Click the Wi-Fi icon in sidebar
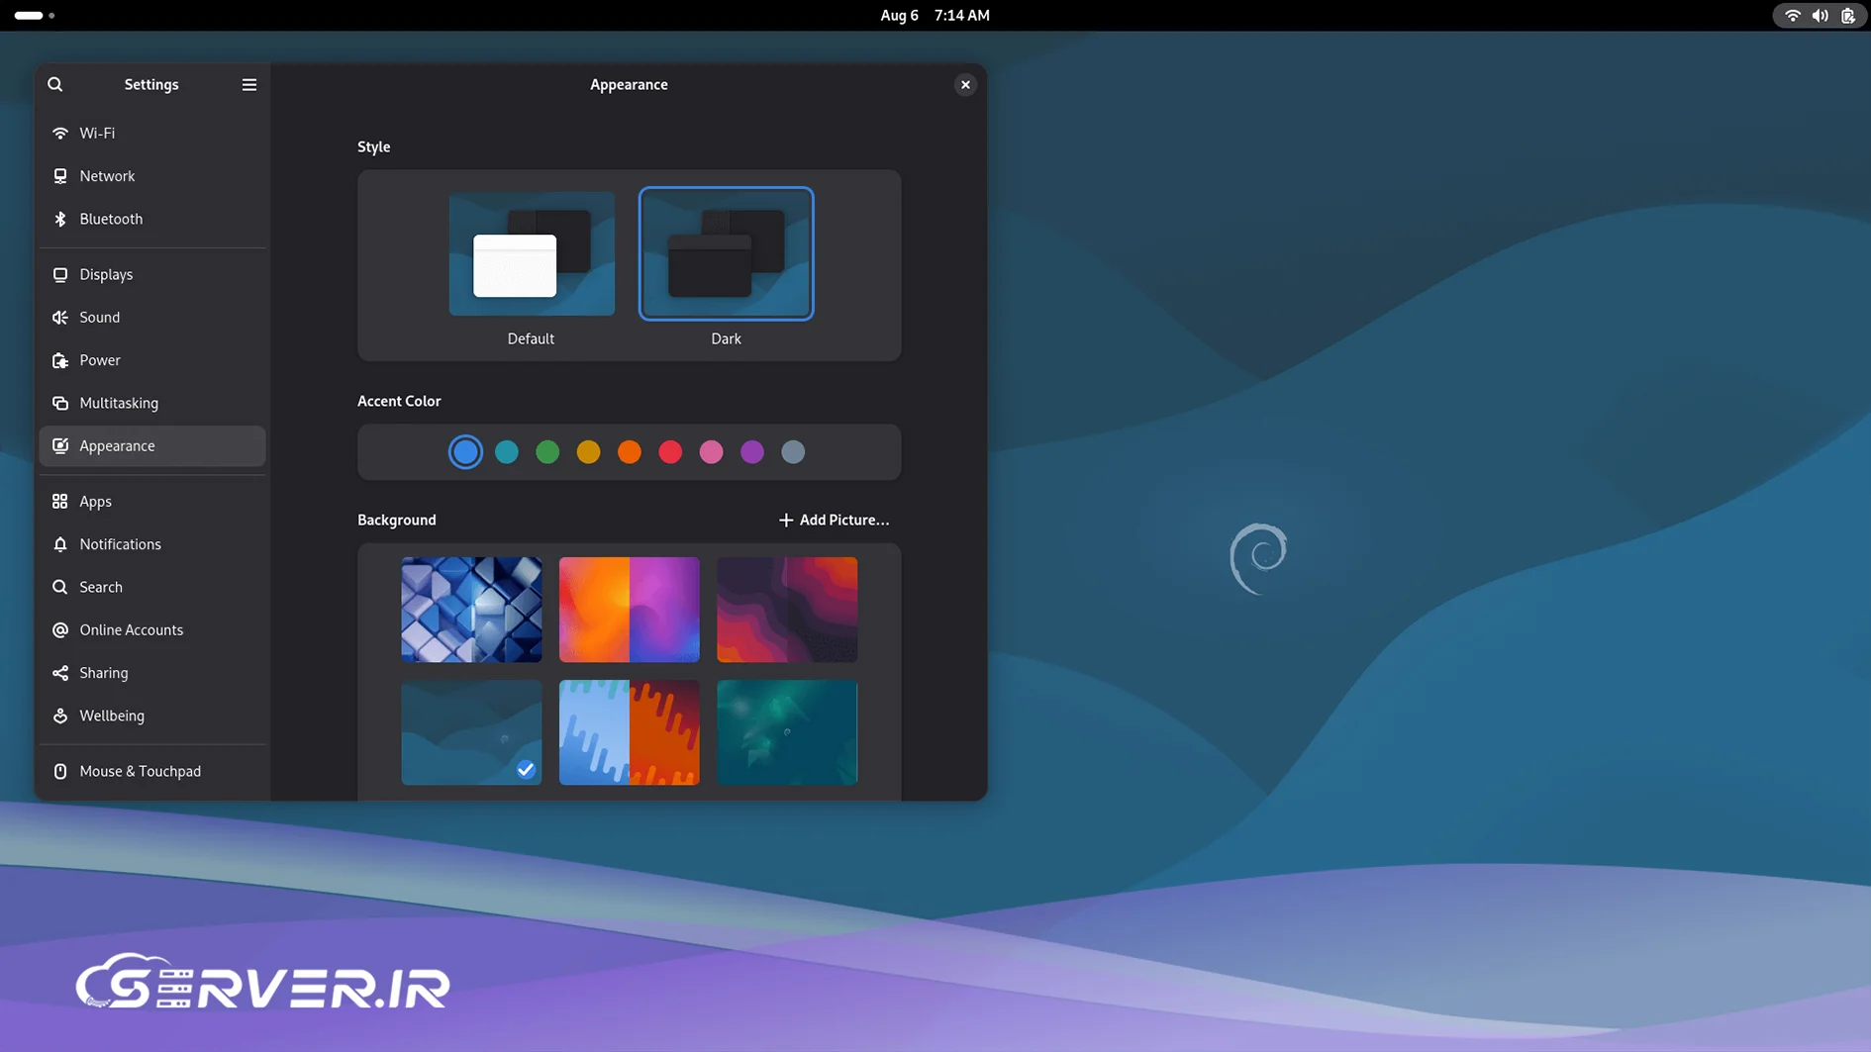The height and width of the screenshot is (1052, 1871). tap(60, 134)
